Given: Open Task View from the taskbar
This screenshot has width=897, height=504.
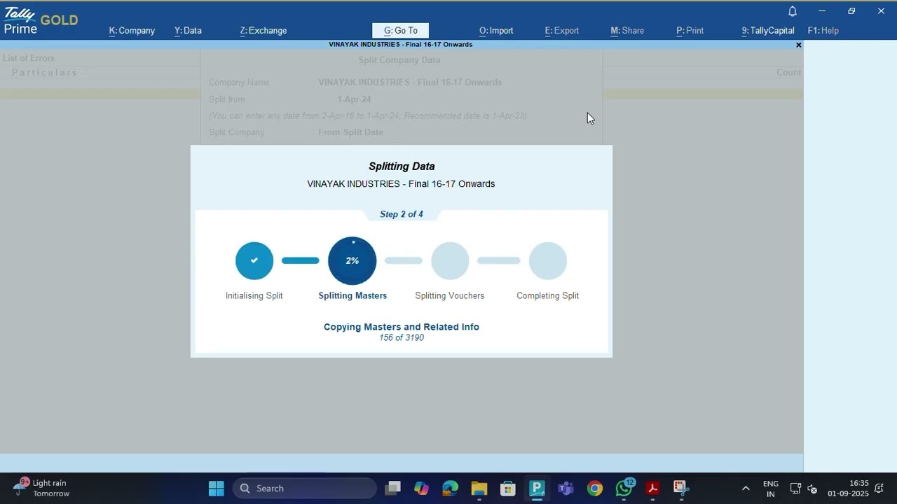Looking at the screenshot, I should tap(392, 489).
